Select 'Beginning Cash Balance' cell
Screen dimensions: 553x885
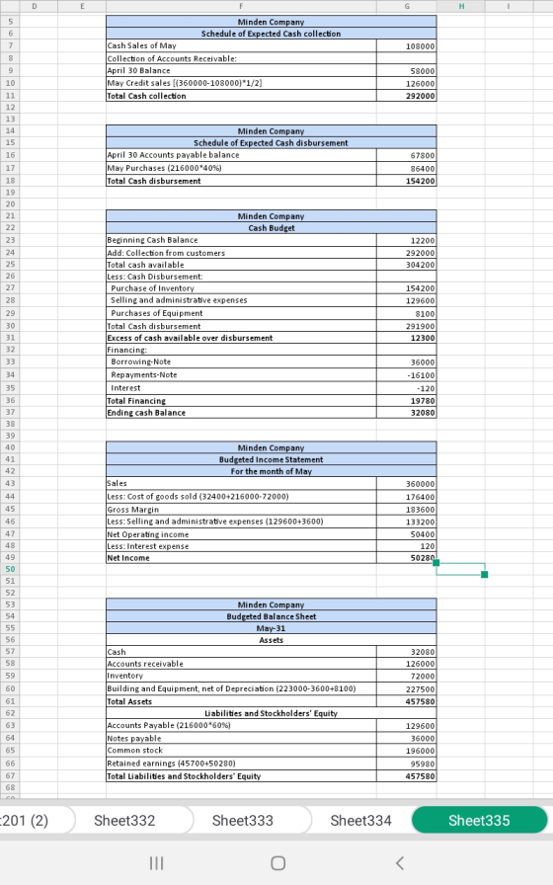[x=241, y=240]
